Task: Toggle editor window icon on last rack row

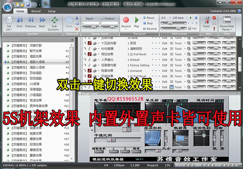Action: 171,87
